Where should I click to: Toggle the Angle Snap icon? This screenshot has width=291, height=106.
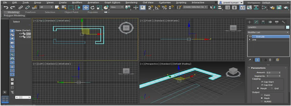coord(158,7)
